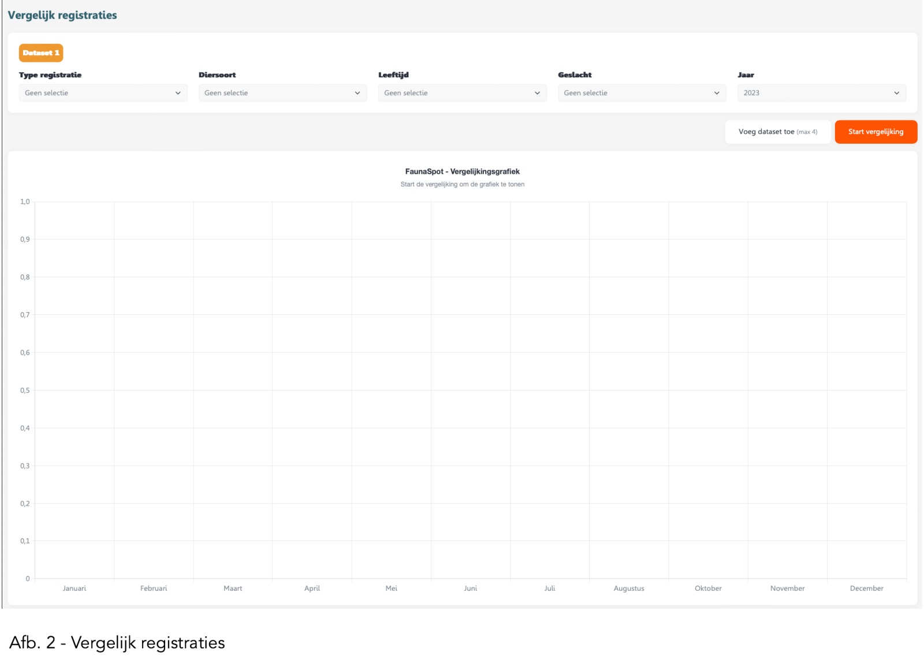
Task: Click the chevron arrow in Leeftijd field
Action: click(537, 93)
